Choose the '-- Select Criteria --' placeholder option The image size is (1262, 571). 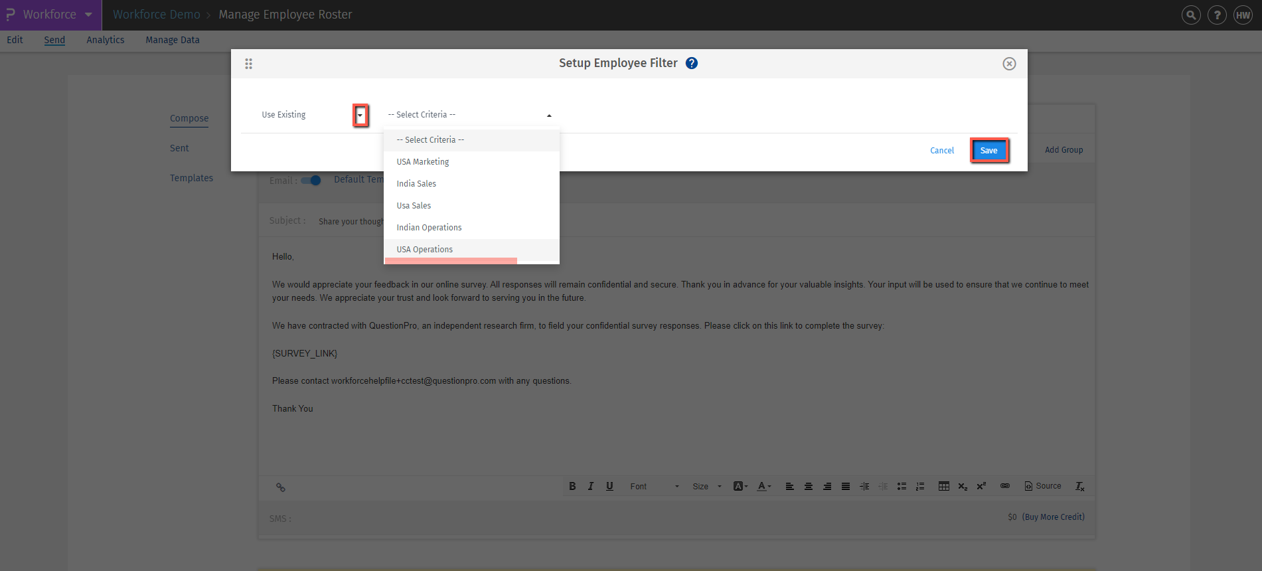click(x=471, y=140)
